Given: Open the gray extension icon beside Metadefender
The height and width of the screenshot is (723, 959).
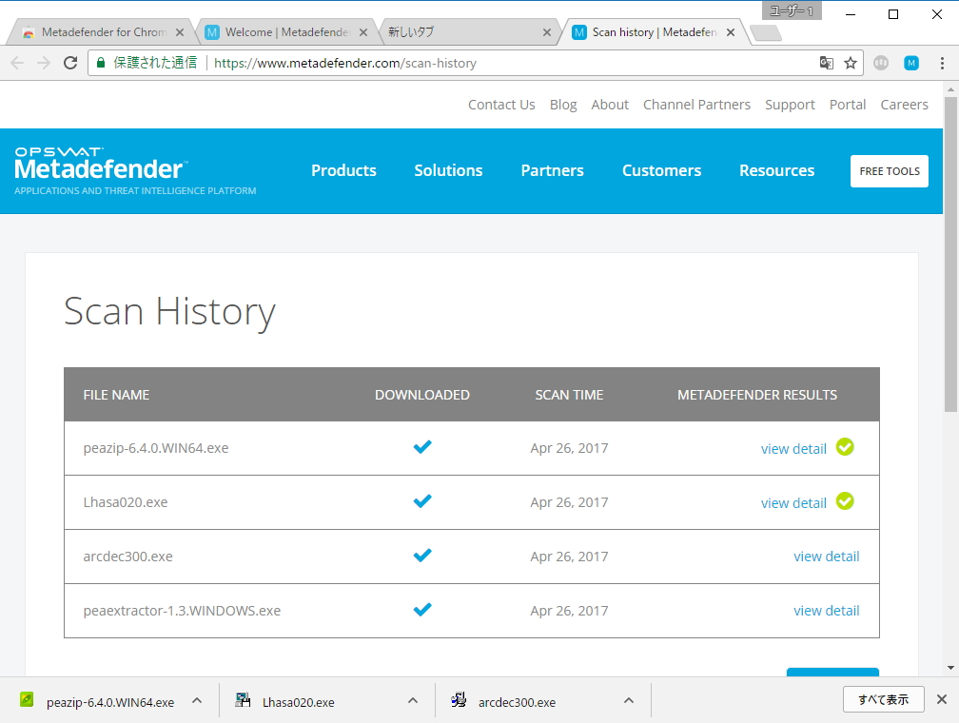Looking at the screenshot, I should pyautogui.click(x=881, y=63).
